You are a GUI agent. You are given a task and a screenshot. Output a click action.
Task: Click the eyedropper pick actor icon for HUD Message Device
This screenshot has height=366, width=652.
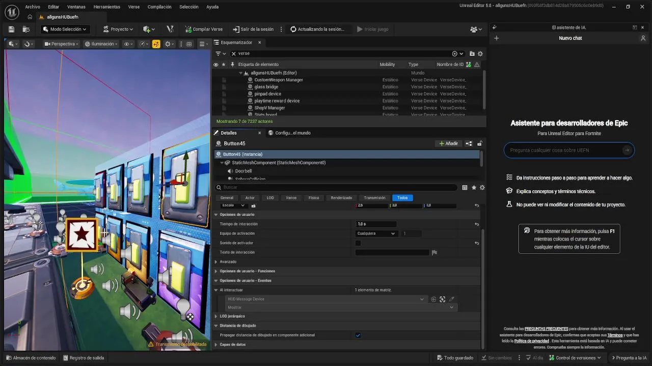click(x=451, y=299)
